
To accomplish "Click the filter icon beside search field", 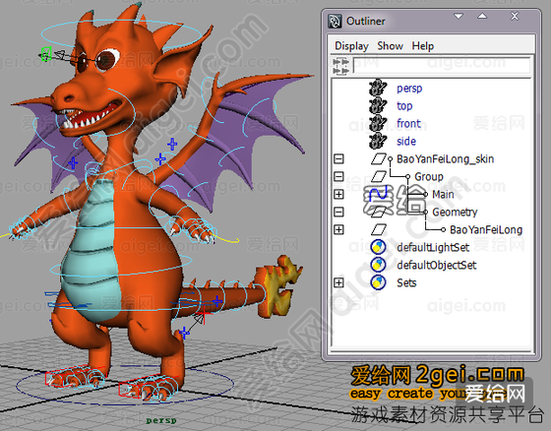I will (x=340, y=67).
